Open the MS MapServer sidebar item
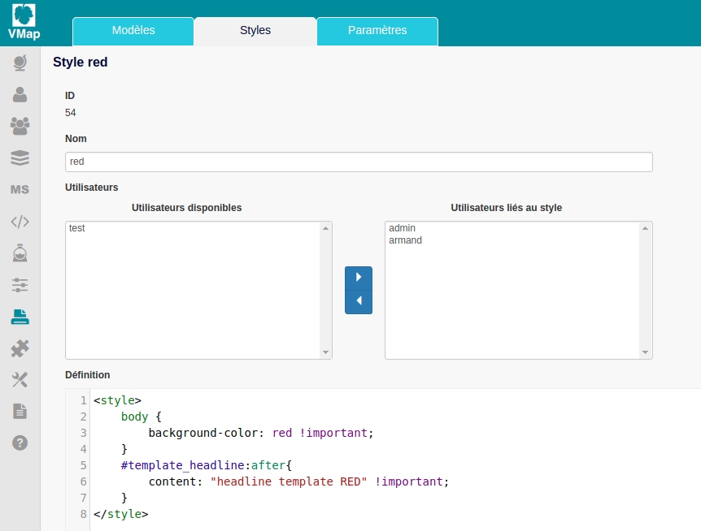Image resolution: width=701 pixels, height=531 pixels. 20,190
